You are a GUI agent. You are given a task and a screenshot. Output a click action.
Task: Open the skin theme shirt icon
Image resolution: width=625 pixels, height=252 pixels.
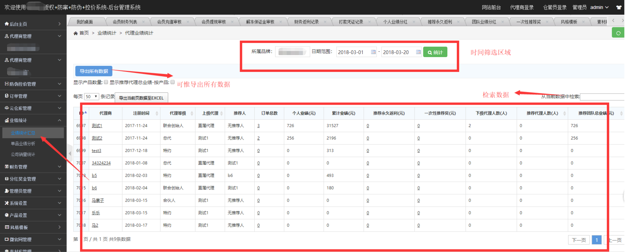click(619, 7)
